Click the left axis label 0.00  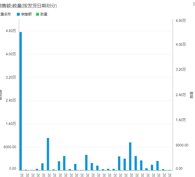(x=13, y=169)
